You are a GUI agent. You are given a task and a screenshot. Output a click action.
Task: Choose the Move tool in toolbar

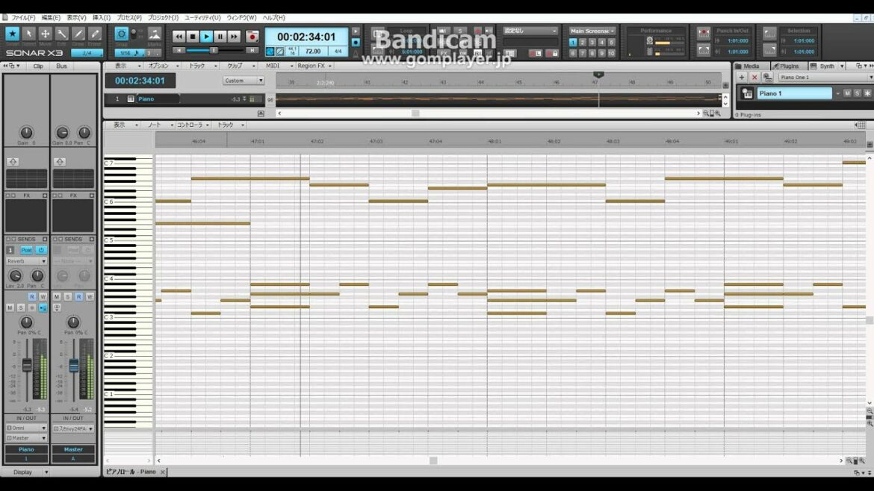(x=46, y=34)
